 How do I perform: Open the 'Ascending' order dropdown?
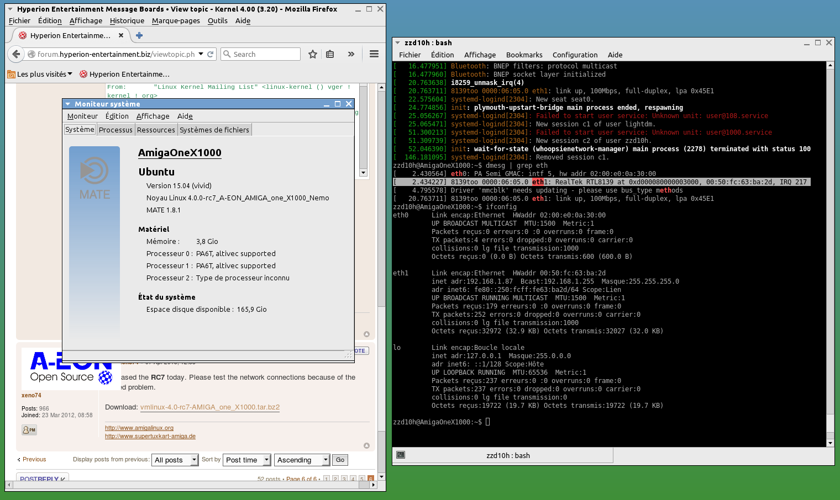click(x=302, y=460)
